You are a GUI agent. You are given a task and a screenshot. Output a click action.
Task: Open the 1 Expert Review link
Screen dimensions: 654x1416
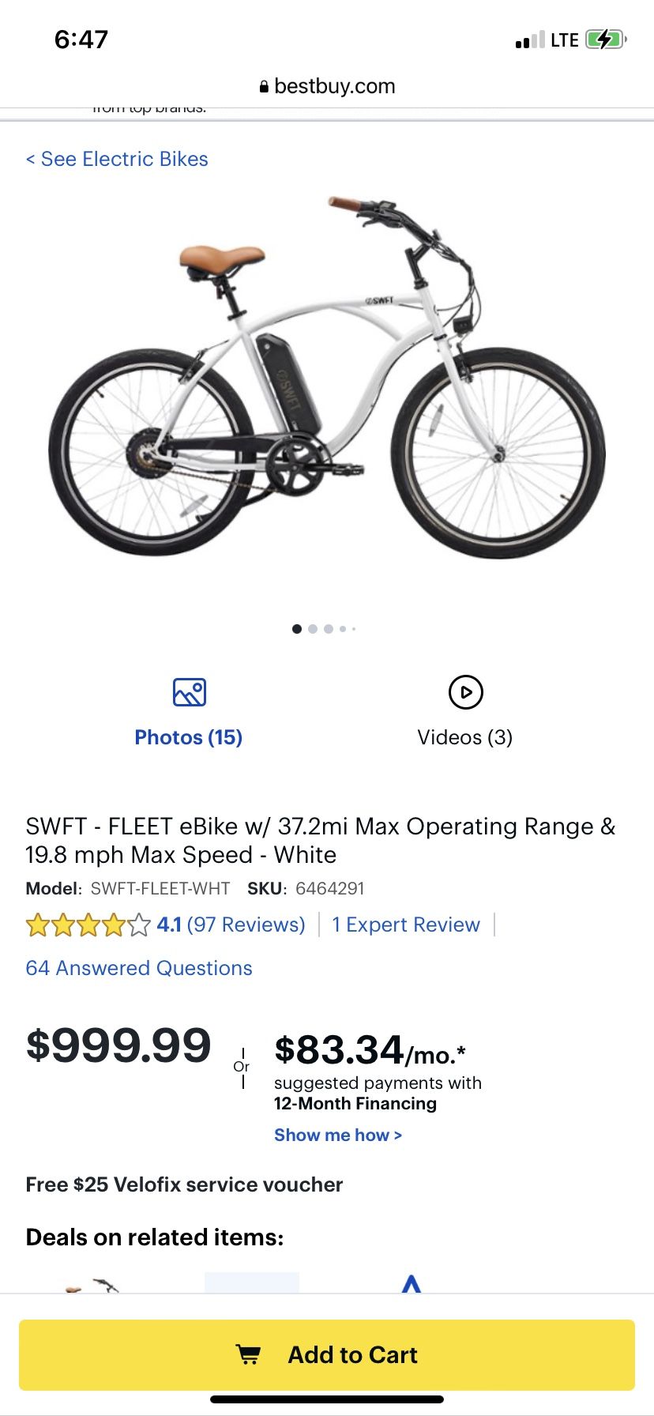pos(406,925)
